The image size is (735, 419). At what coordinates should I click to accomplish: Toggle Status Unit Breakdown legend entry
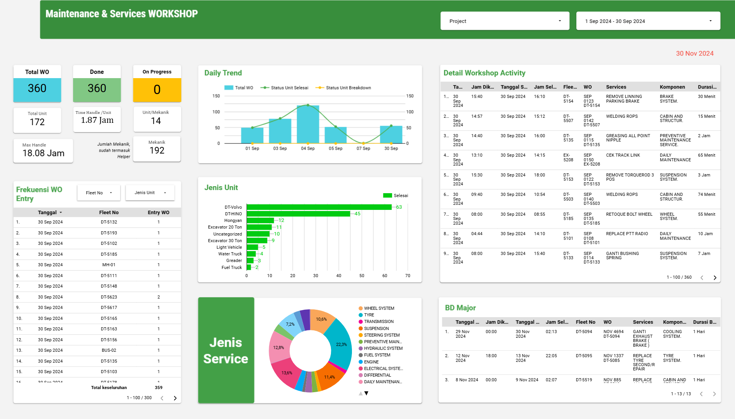pos(344,88)
